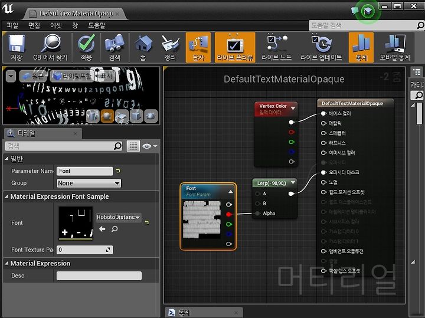The width and height of the screenshot is (425, 318).
Task: Collapse the Material Expression section
Action: coord(6,263)
